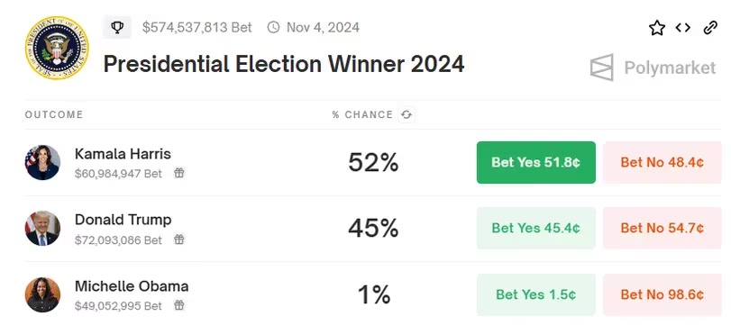The image size is (731, 325).
Task: Bet No on Michelle Obama at 98.6¢
Action: tap(662, 294)
